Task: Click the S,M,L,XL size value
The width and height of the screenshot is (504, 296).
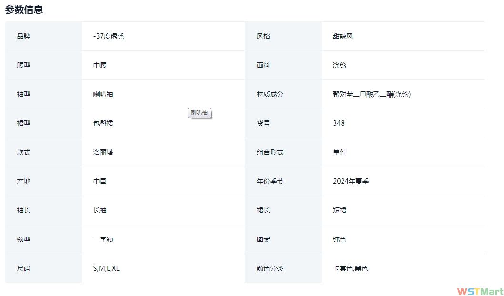Action: click(x=106, y=268)
